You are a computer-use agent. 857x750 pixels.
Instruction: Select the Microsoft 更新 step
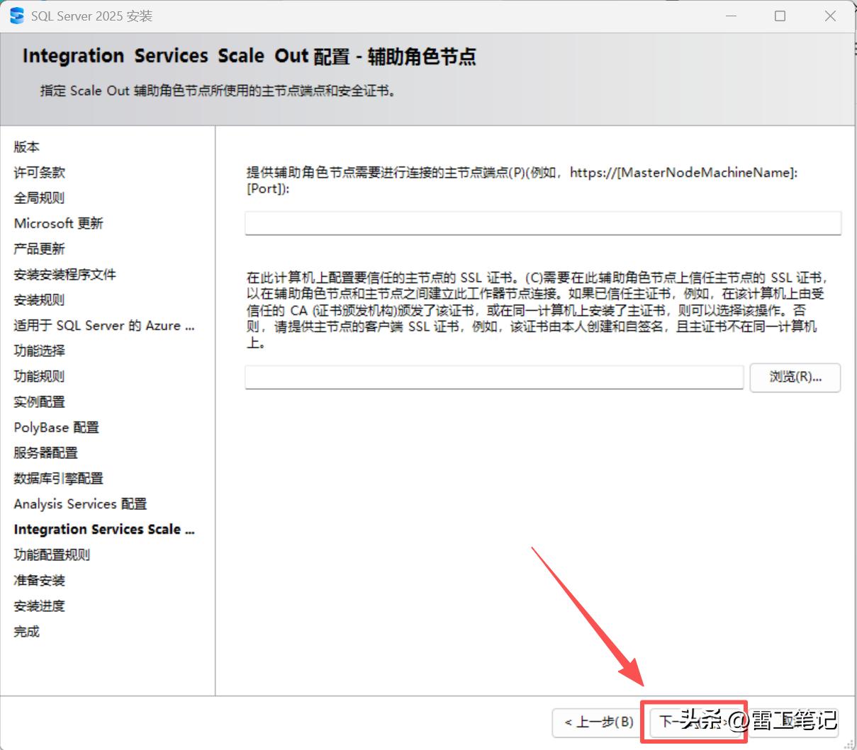[59, 223]
